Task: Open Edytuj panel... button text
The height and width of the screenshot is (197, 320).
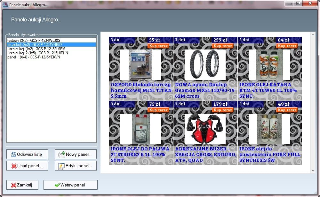Action: [x=79, y=166]
